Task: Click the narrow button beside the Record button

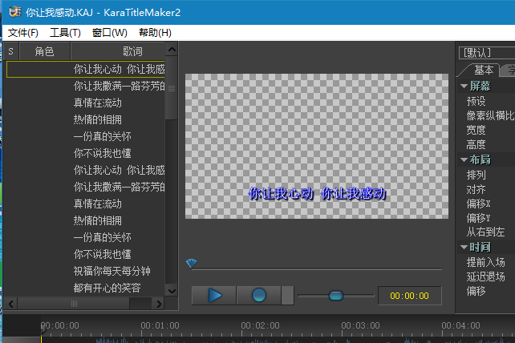Action: tap(287, 295)
